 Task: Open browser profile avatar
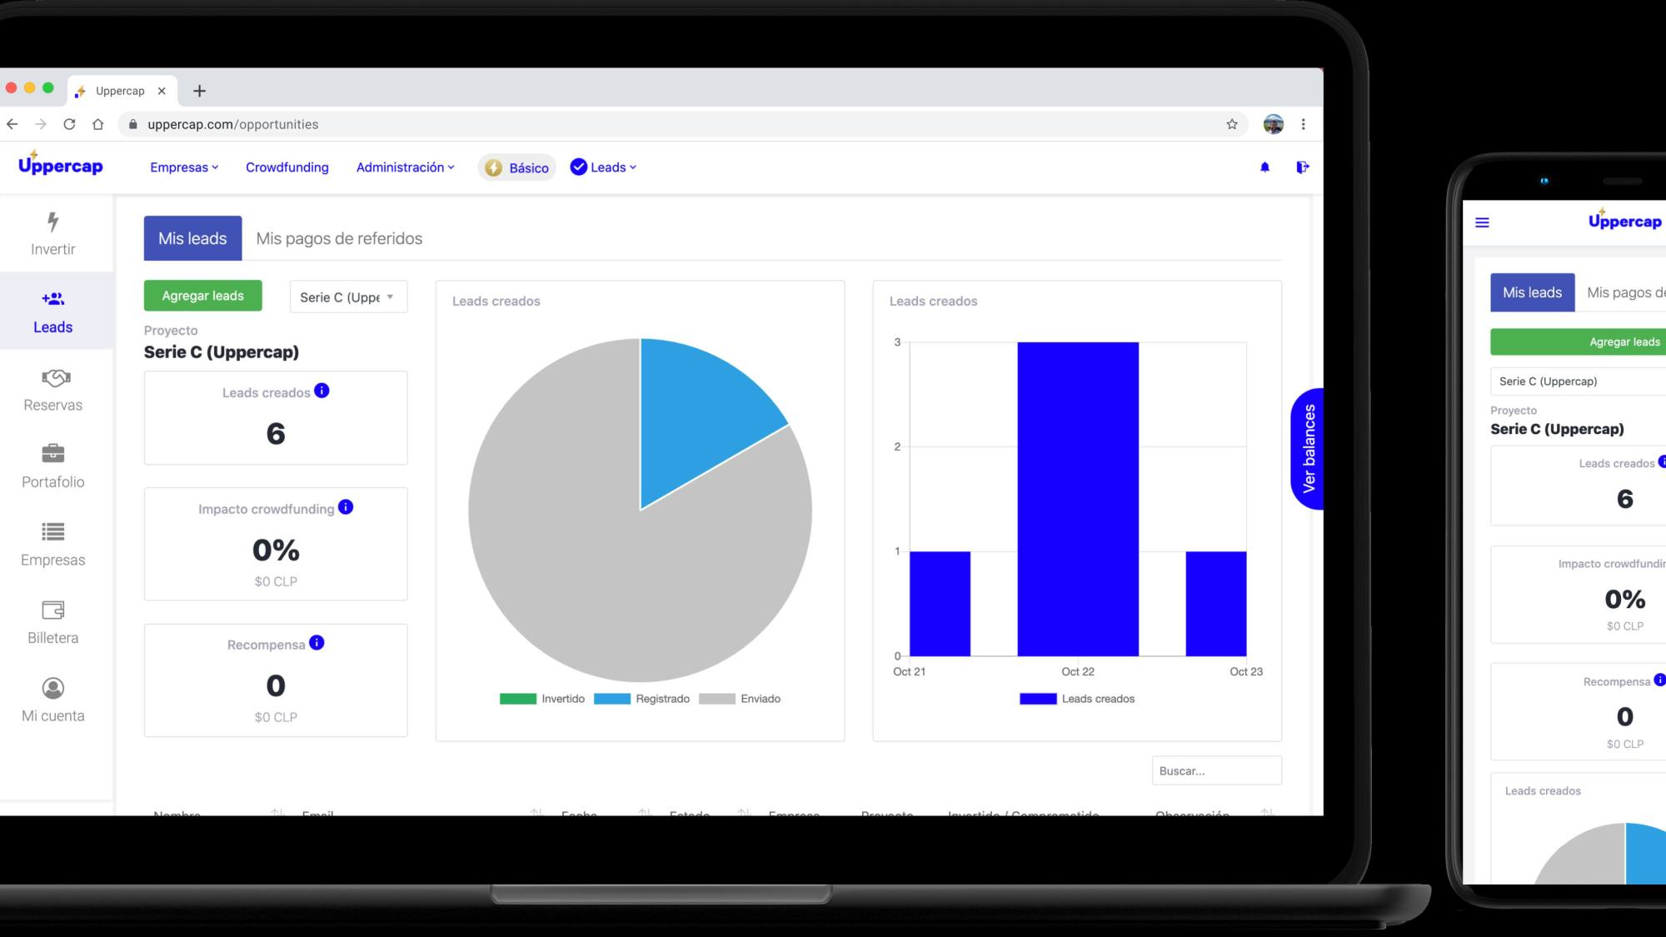[1273, 124]
